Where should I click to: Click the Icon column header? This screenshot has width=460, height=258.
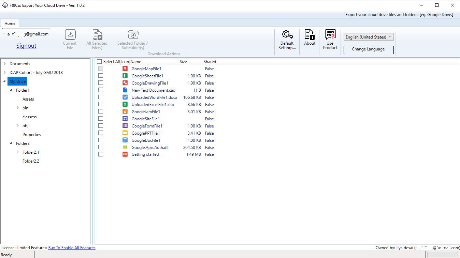point(125,62)
